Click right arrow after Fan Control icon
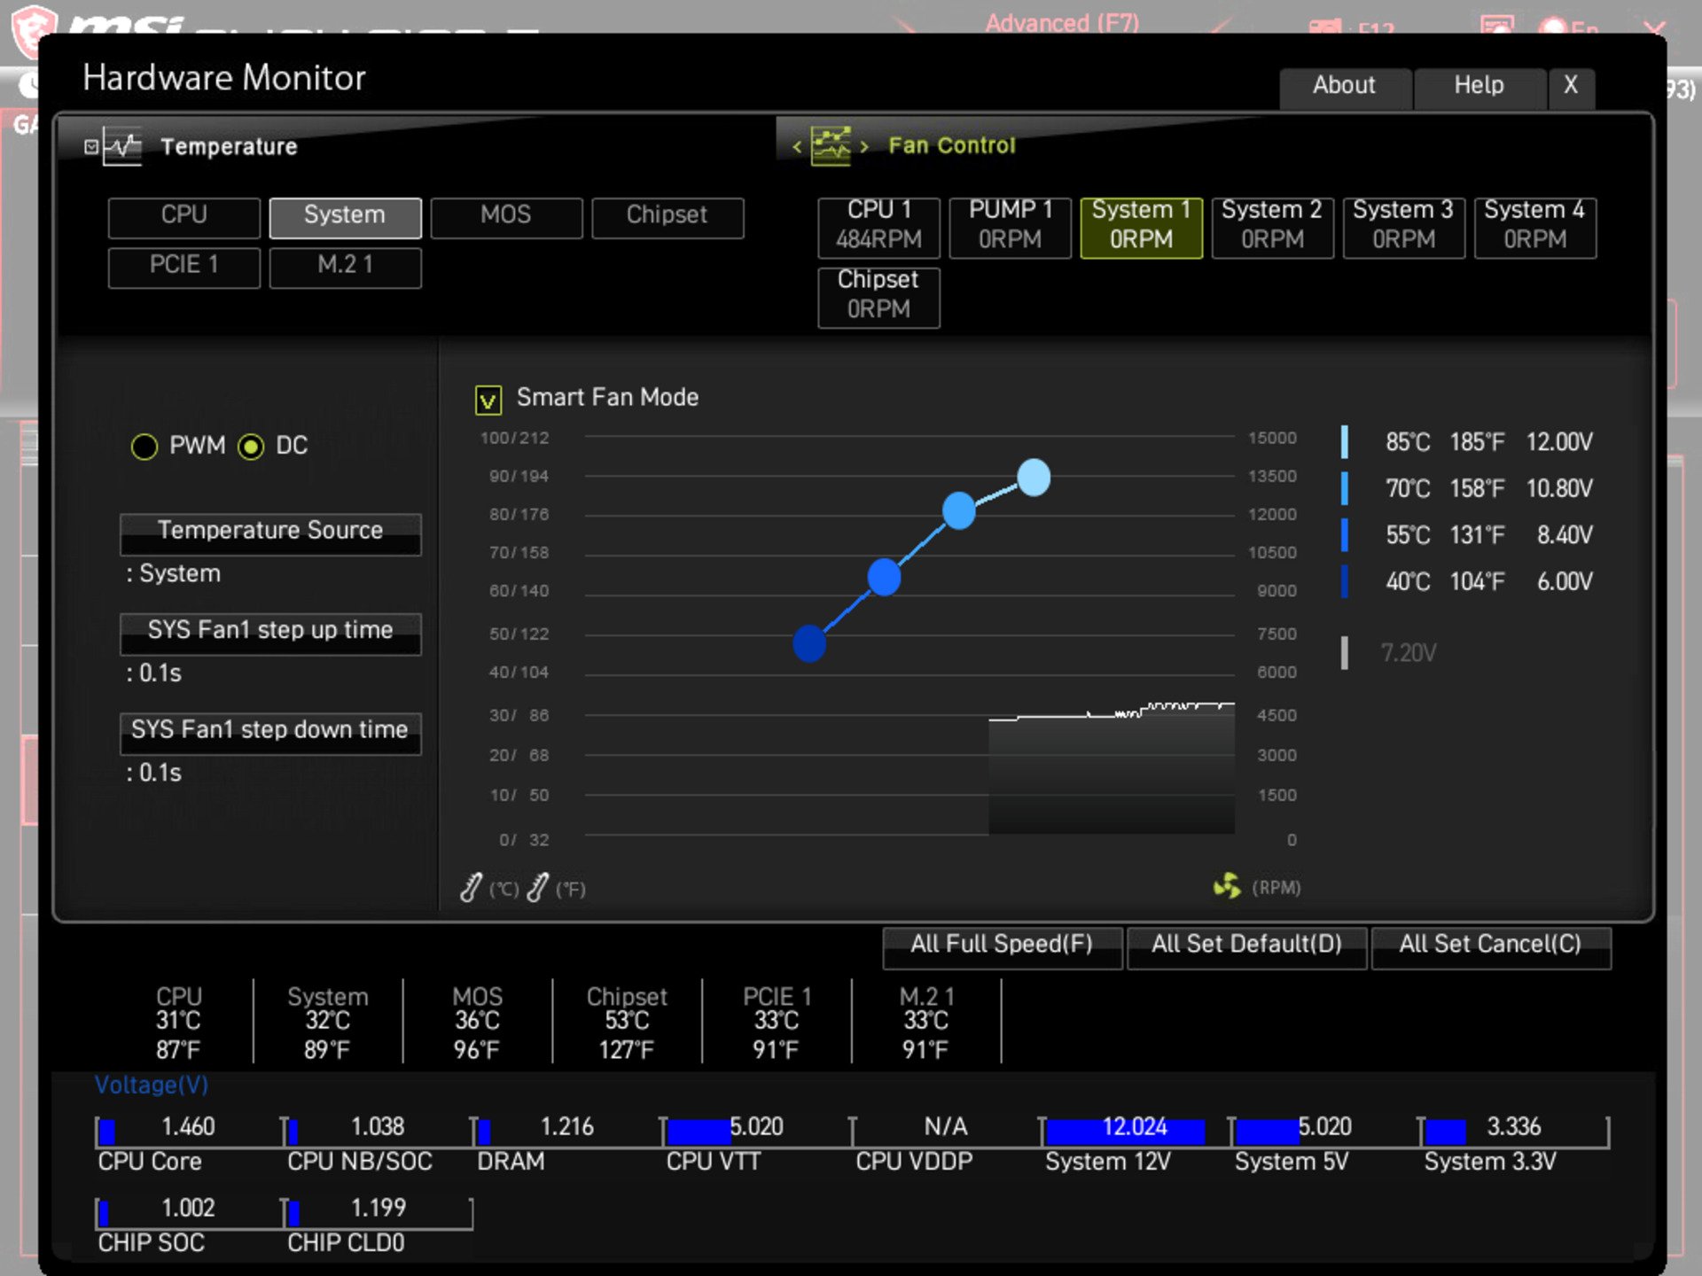Screen dimensions: 1702x1276 (864, 146)
